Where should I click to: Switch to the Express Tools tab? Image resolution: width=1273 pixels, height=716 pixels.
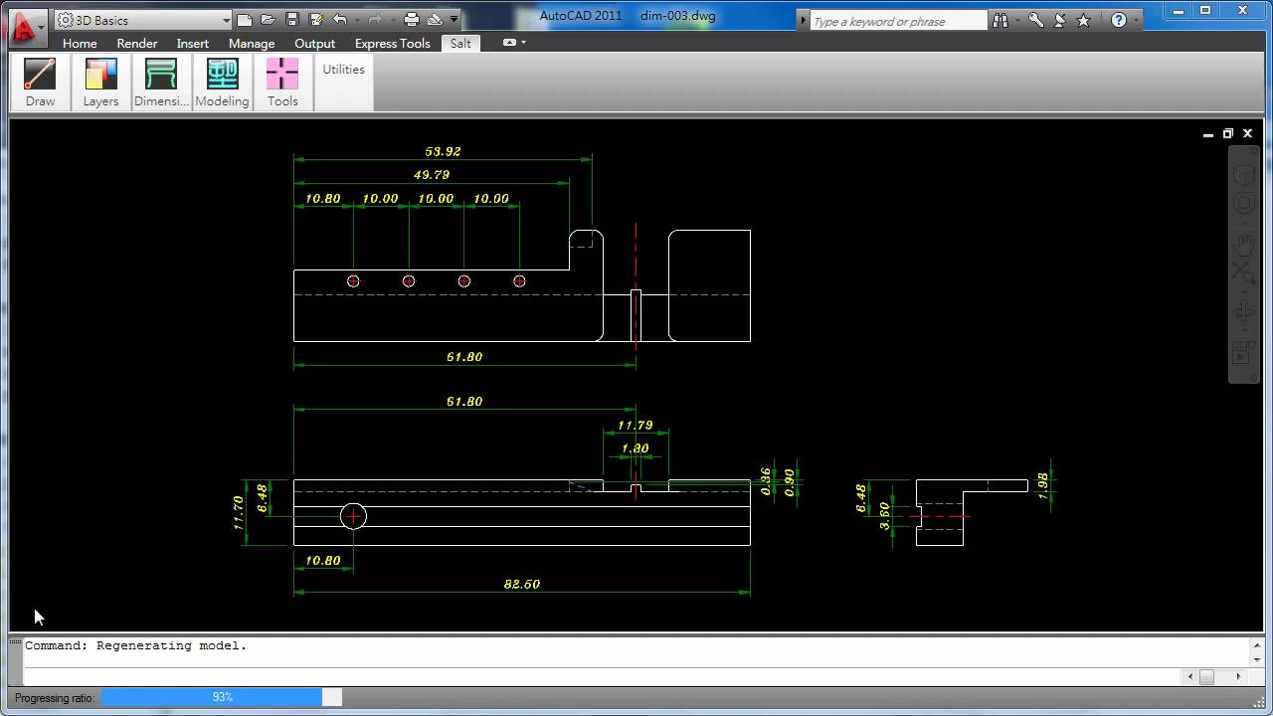pos(393,43)
